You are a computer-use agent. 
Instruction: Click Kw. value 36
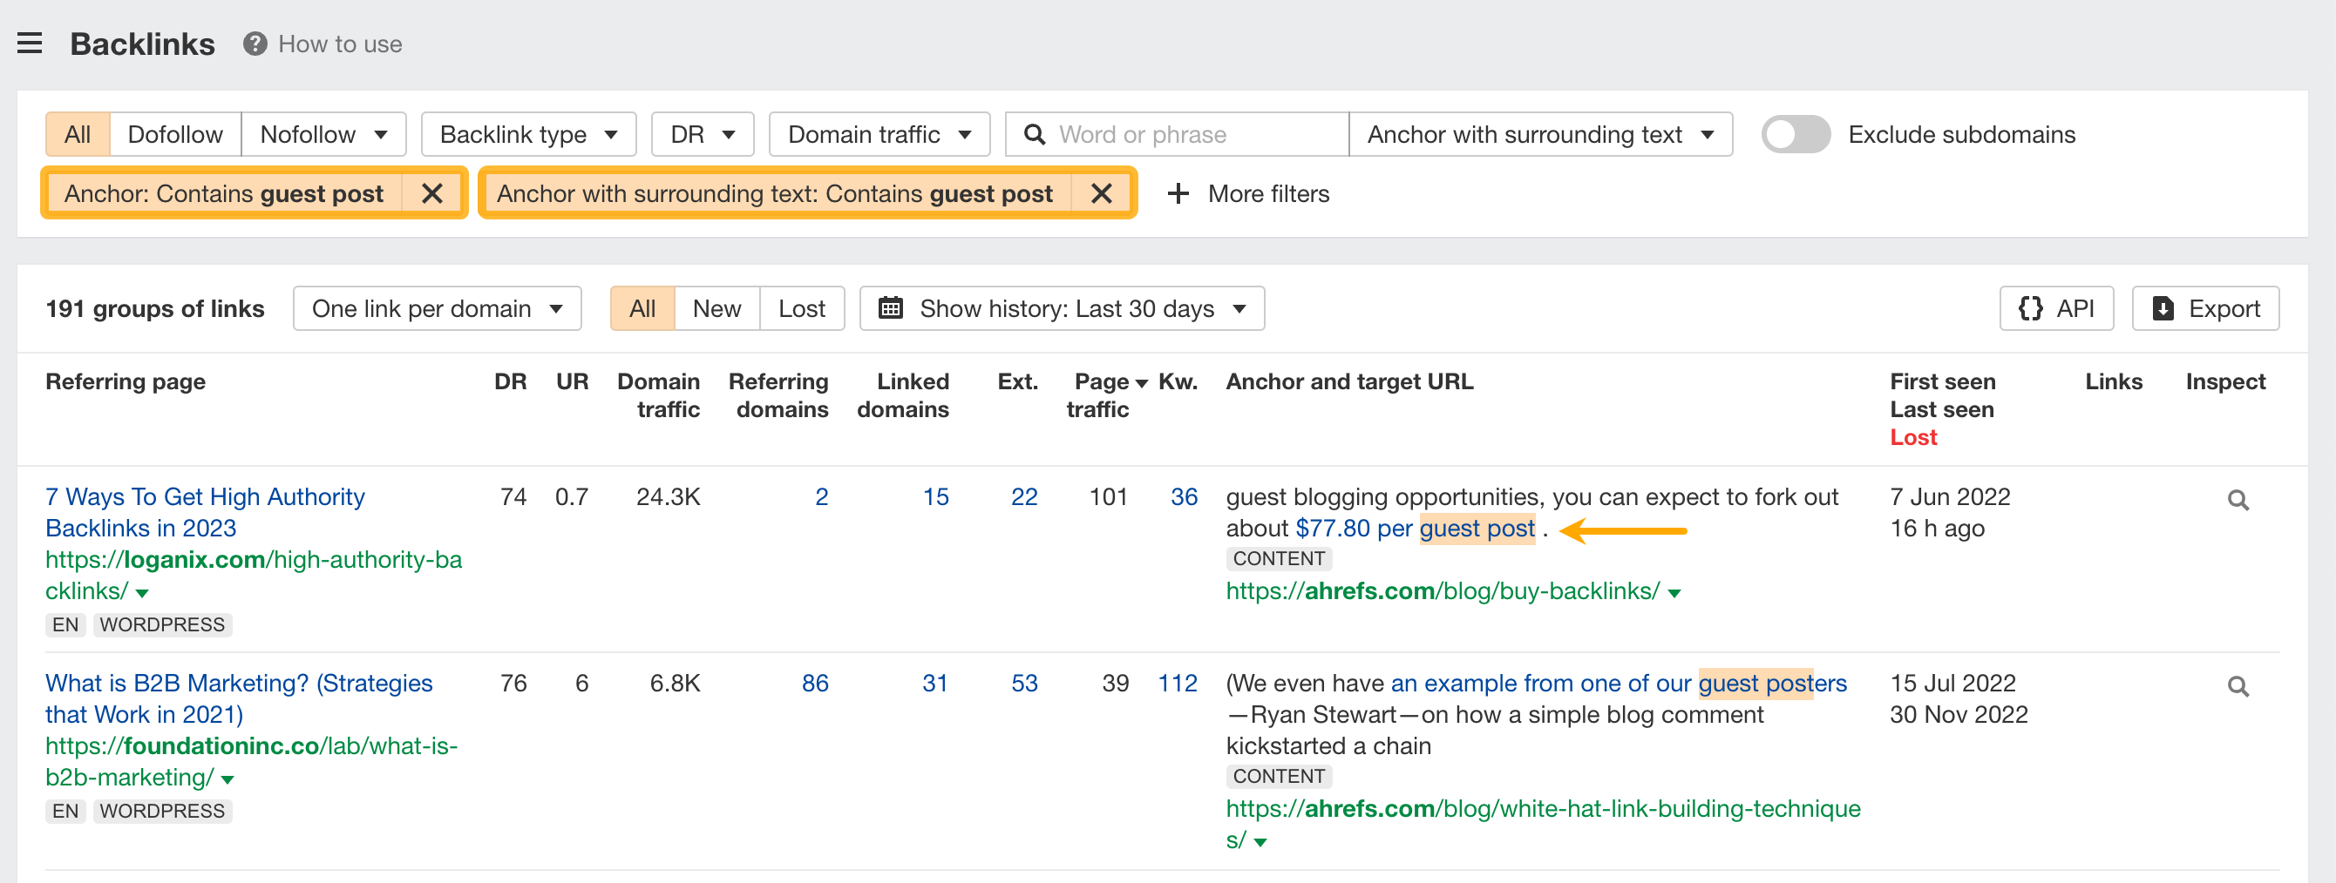(x=1185, y=496)
